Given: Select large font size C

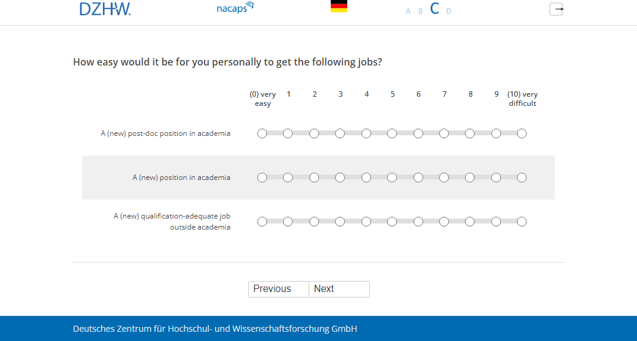Looking at the screenshot, I should [435, 9].
